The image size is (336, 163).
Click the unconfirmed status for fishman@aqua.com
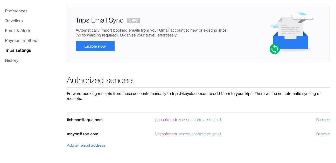tap(166, 120)
